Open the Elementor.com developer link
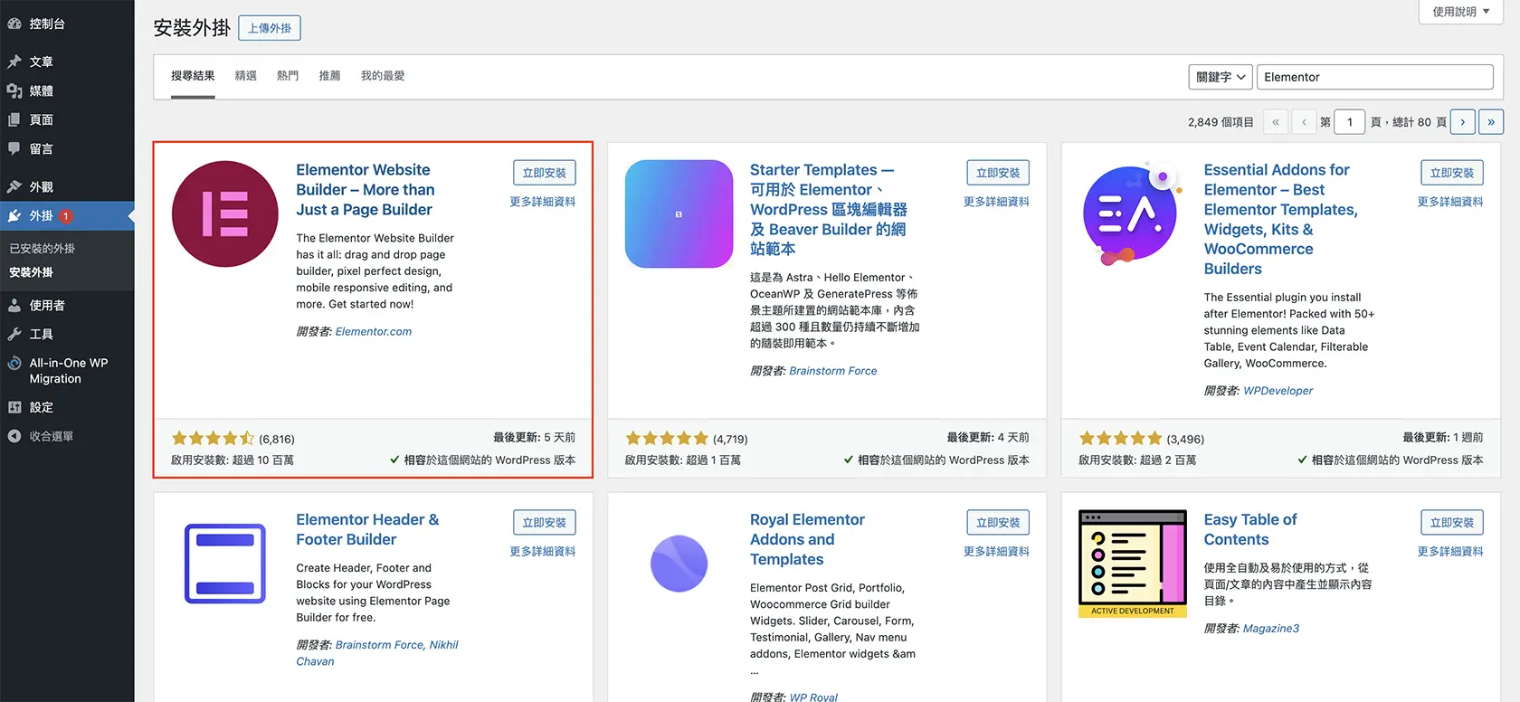The height and width of the screenshot is (702, 1520). [374, 332]
